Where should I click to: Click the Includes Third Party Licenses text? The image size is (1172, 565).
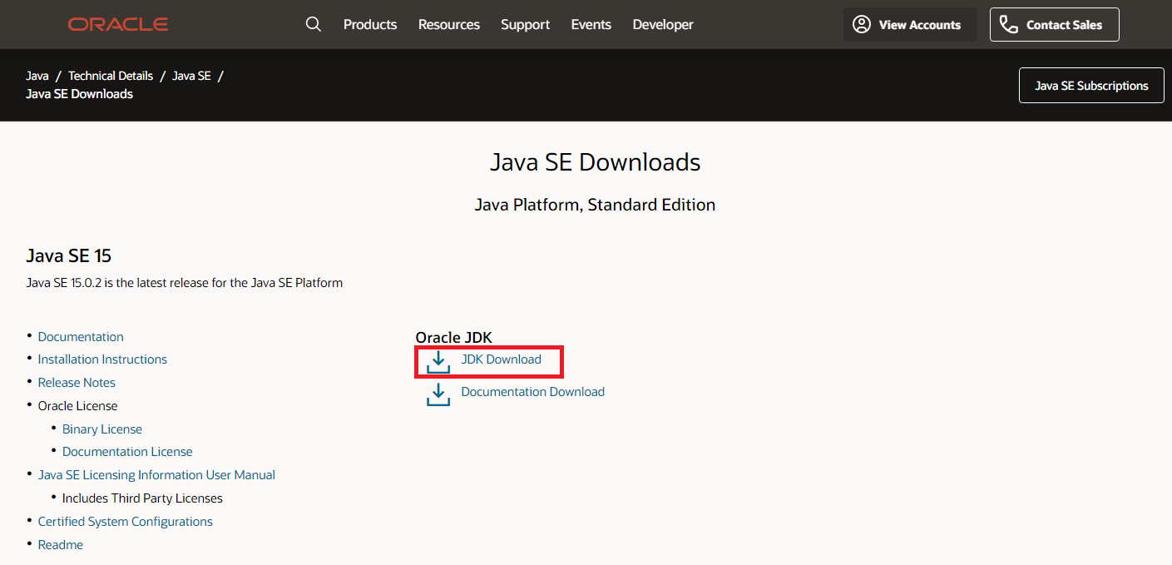click(x=142, y=498)
